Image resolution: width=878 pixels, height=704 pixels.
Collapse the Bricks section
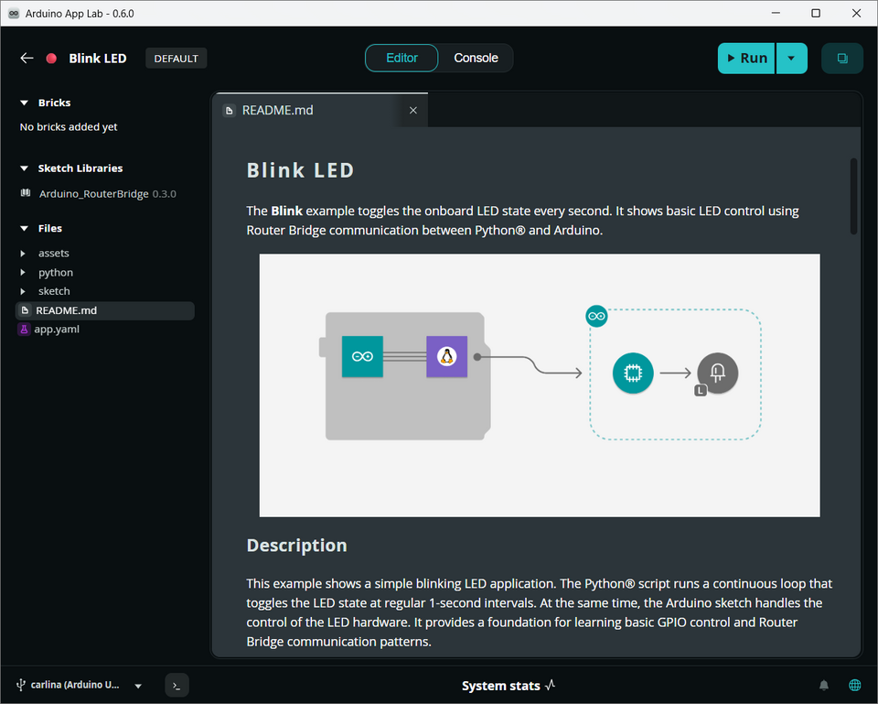(x=25, y=103)
